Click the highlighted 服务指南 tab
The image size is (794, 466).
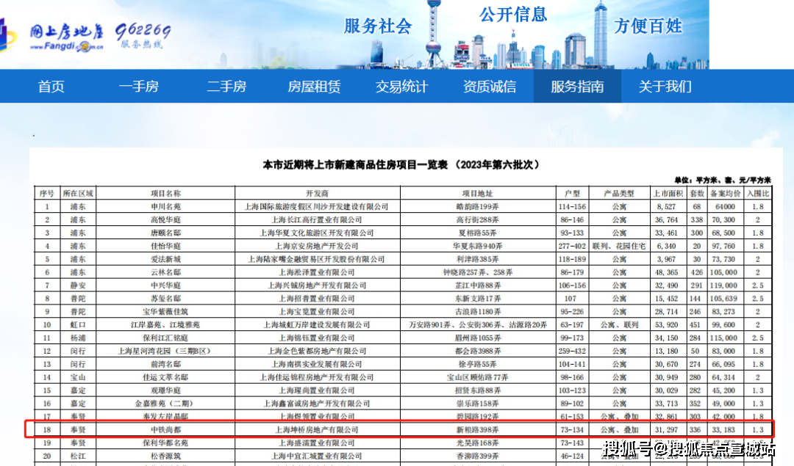click(x=577, y=86)
